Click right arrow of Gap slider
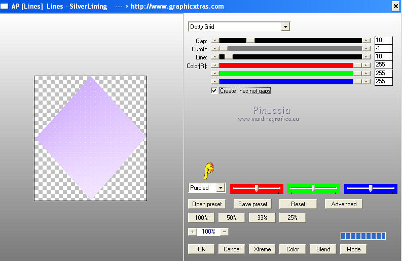The image size is (402, 261). [366, 41]
